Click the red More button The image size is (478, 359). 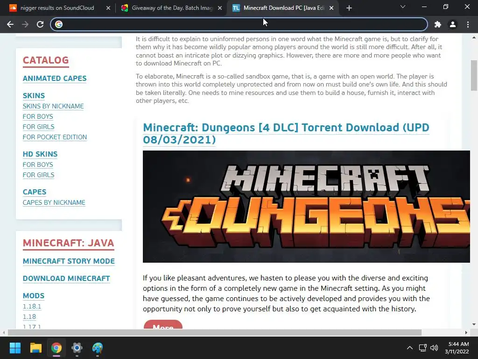[x=163, y=325]
